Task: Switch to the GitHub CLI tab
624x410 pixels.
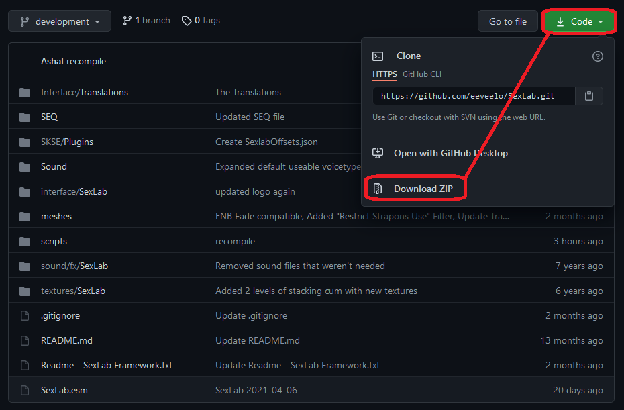Action: click(422, 74)
